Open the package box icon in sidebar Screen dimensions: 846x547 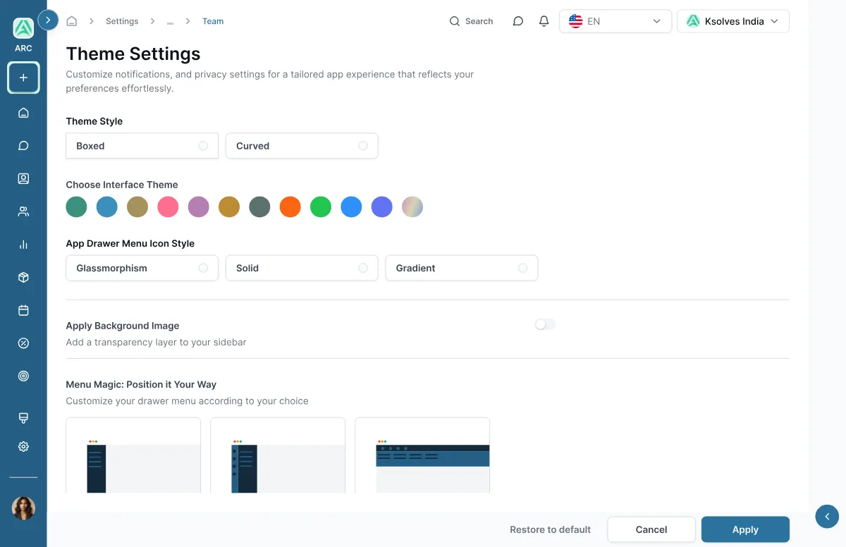click(23, 278)
